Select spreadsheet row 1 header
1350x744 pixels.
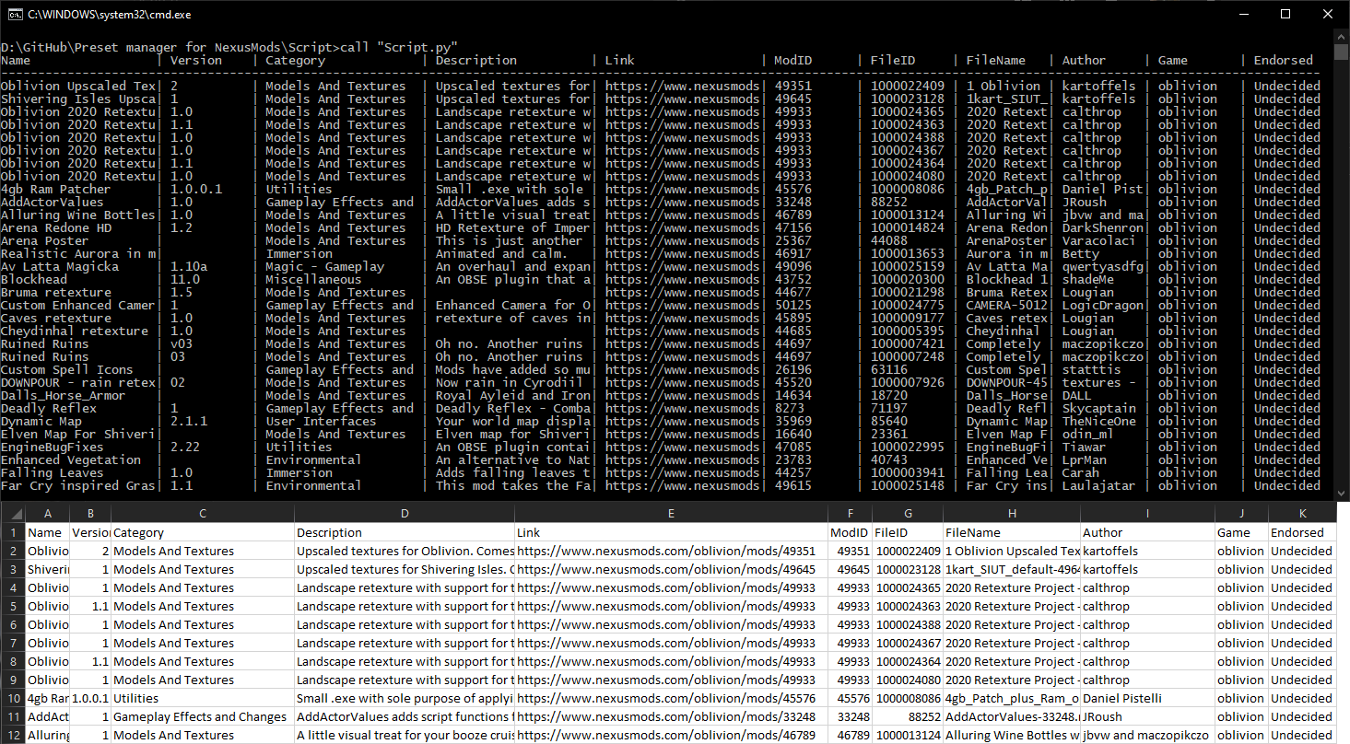[x=13, y=532]
